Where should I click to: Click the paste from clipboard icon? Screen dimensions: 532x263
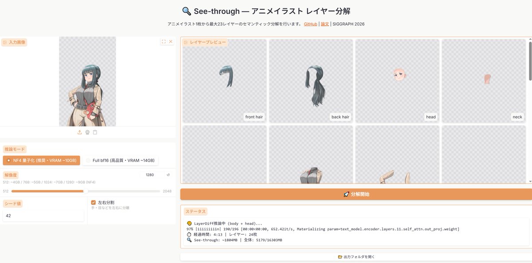point(95,132)
